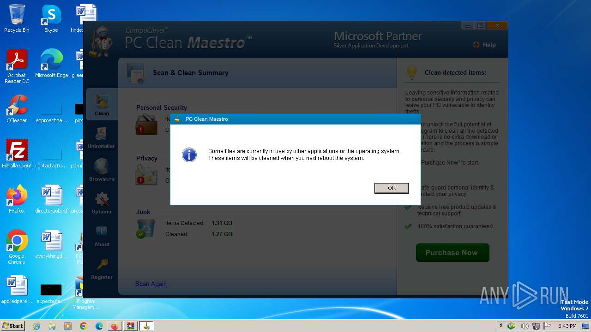Click the 'Clean detected items:' heading
591x332 pixels.
point(455,72)
